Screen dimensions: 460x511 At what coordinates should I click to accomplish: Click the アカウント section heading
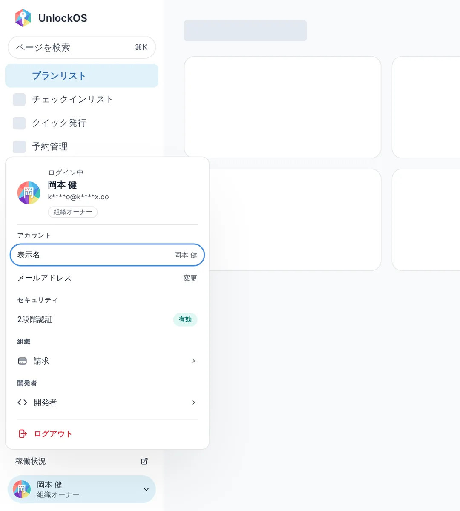(34, 235)
